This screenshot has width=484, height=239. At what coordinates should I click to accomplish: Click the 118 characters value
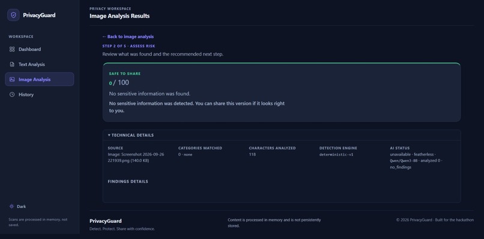point(252,155)
